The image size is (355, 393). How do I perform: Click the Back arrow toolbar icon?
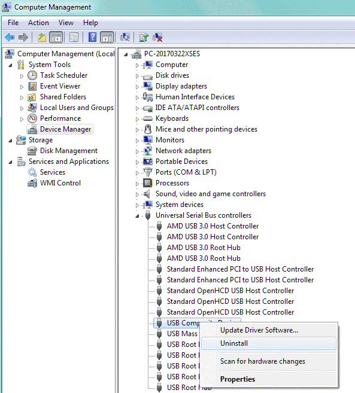10,38
